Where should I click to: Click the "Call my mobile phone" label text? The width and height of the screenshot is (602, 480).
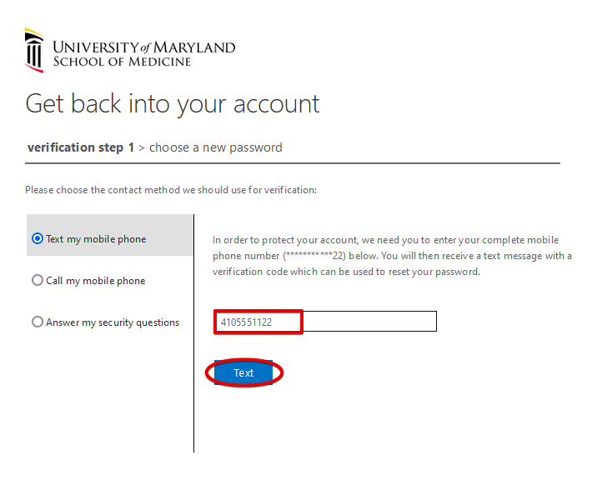click(96, 281)
